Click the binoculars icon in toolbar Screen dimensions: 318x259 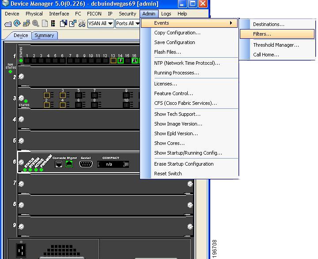(x=81, y=23)
